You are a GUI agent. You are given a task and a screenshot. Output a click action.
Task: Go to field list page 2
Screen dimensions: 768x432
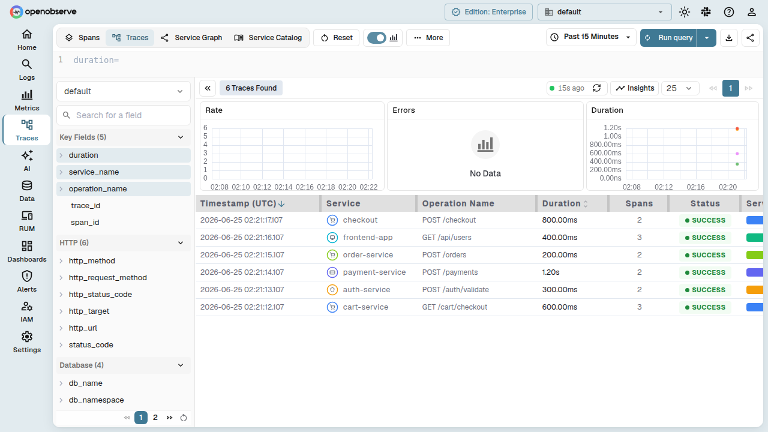pyautogui.click(x=155, y=418)
